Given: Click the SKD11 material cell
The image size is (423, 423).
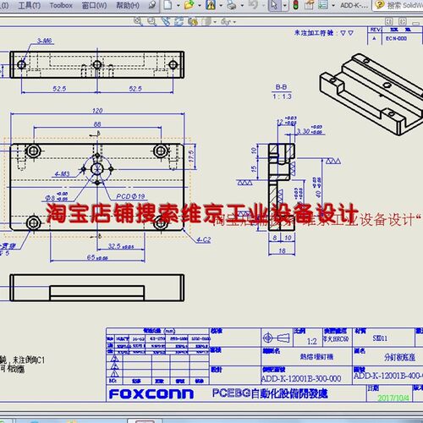Looking at the screenshot, I should point(380,338).
